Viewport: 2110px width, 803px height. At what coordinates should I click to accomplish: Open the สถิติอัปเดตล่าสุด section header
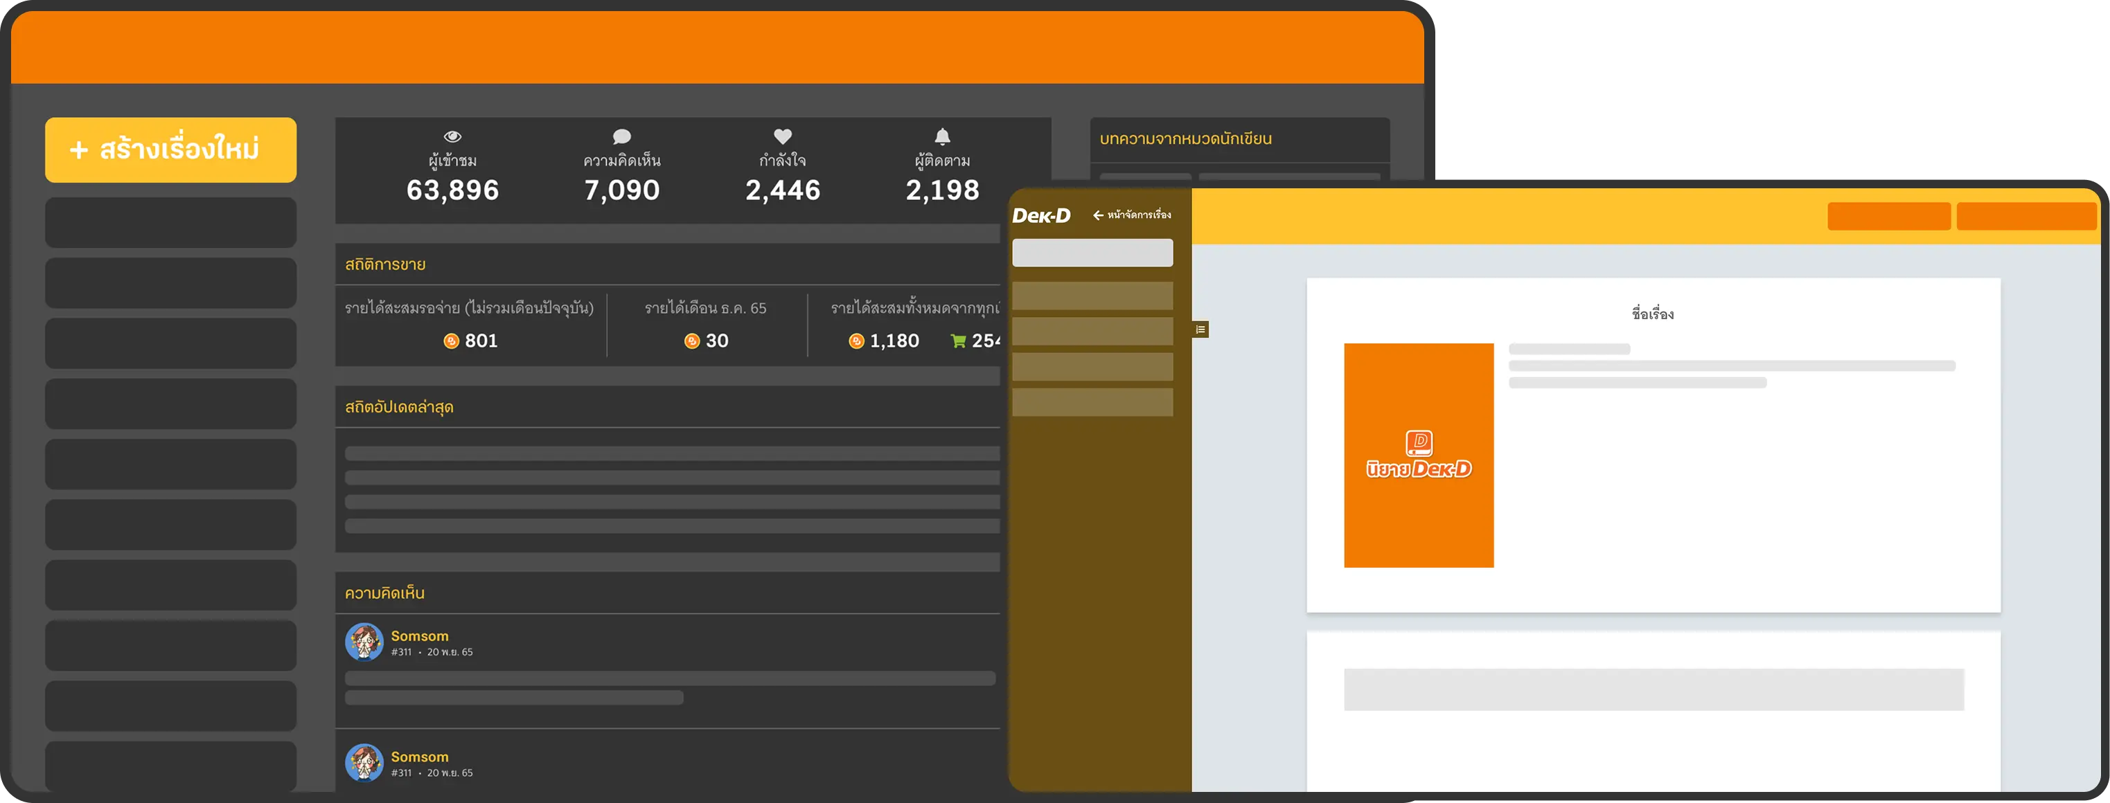click(399, 407)
